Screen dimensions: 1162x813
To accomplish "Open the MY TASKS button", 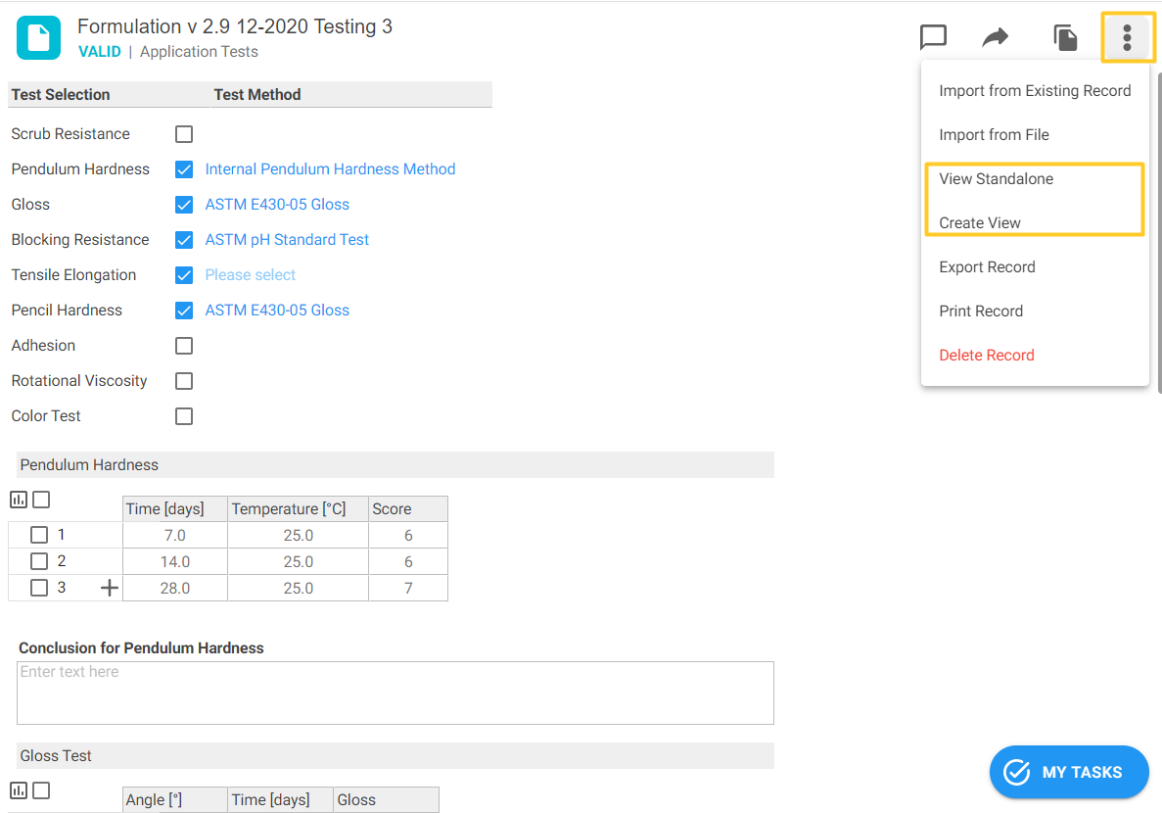I will point(1069,772).
